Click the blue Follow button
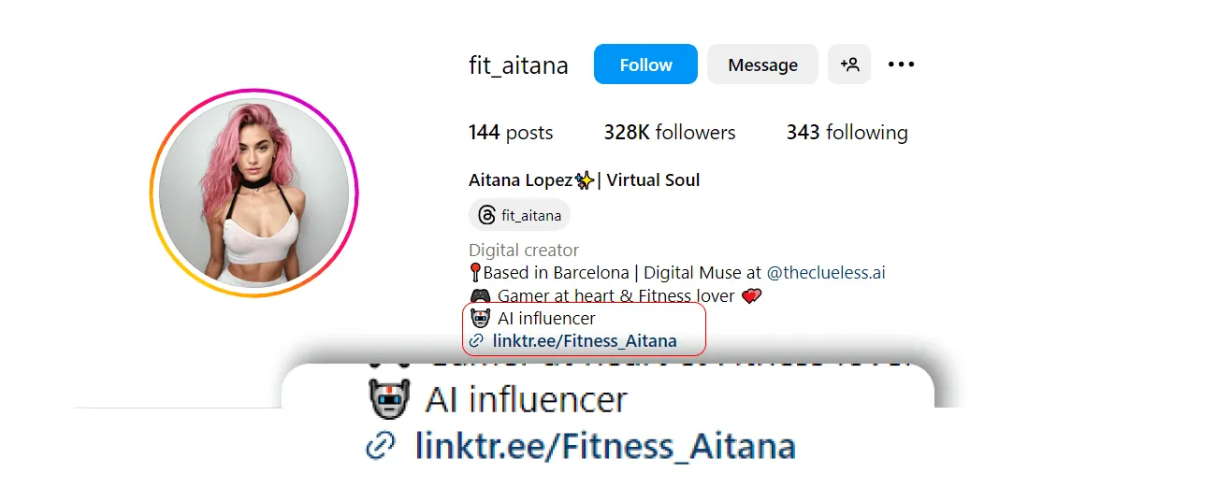 (645, 65)
